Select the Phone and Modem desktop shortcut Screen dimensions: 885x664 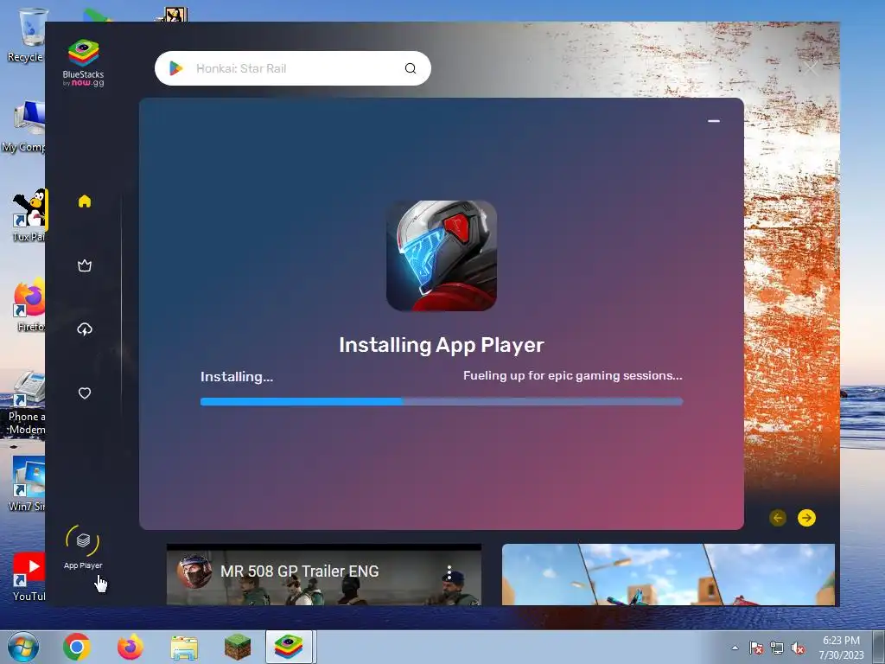pos(26,402)
